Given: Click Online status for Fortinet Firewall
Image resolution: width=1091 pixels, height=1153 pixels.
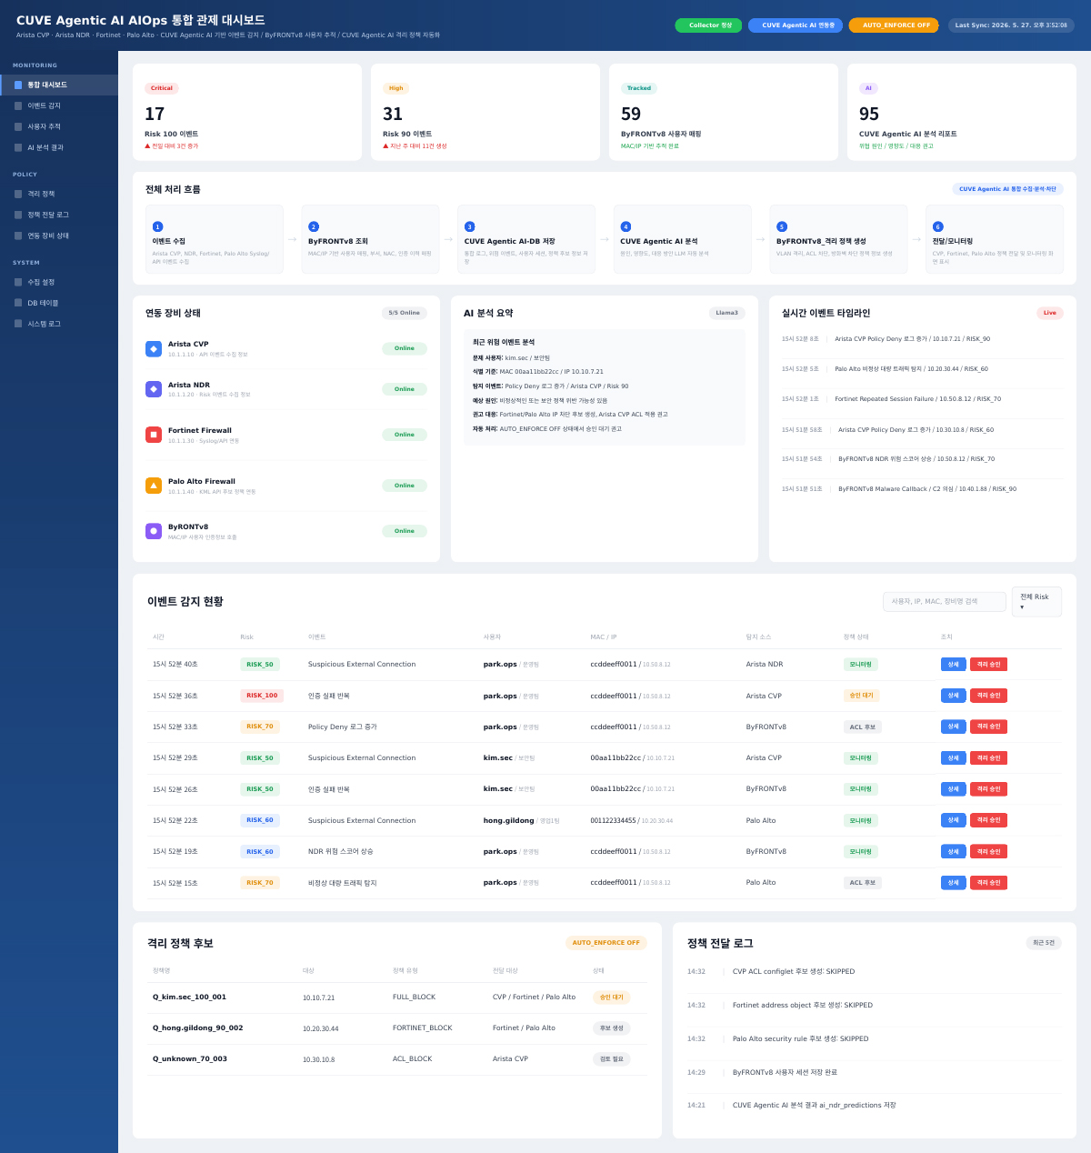Looking at the screenshot, I should 405,435.
